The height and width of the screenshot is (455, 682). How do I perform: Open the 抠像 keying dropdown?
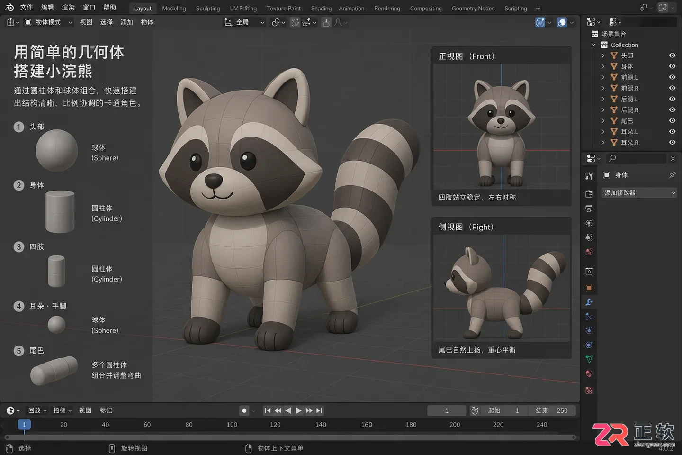click(x=63, y=410)
